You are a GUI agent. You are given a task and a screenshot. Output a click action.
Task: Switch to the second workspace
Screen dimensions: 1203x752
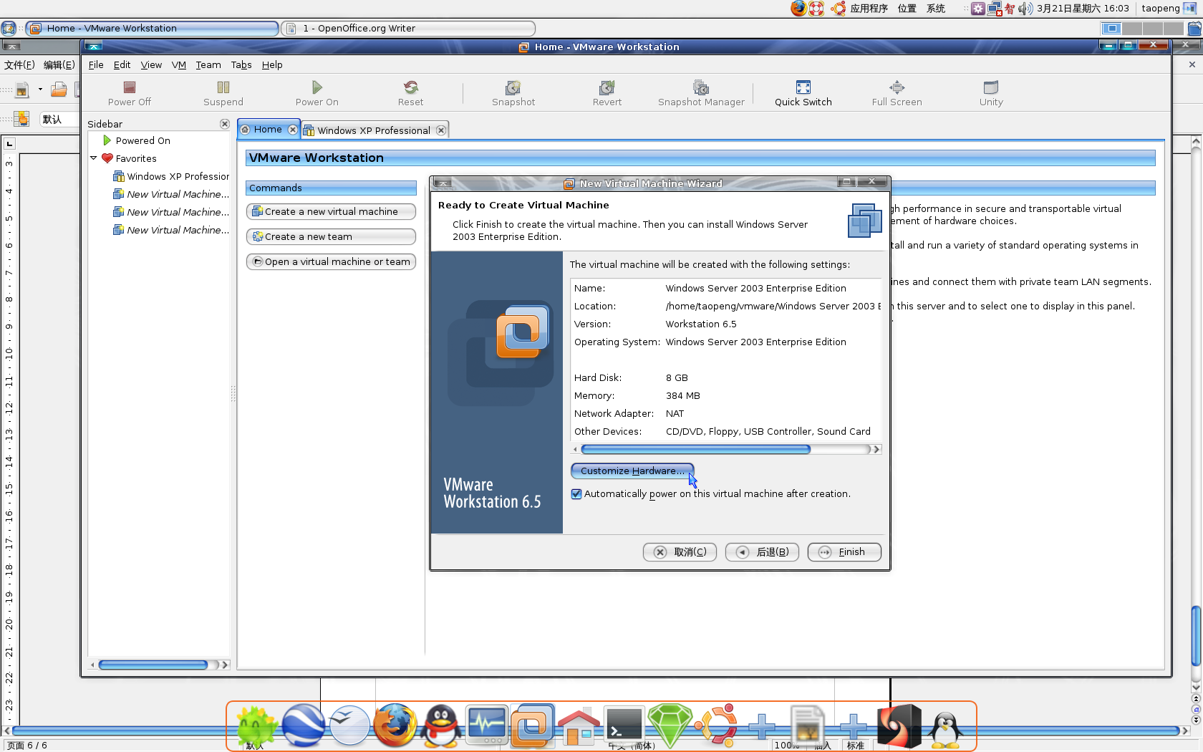1132,29
